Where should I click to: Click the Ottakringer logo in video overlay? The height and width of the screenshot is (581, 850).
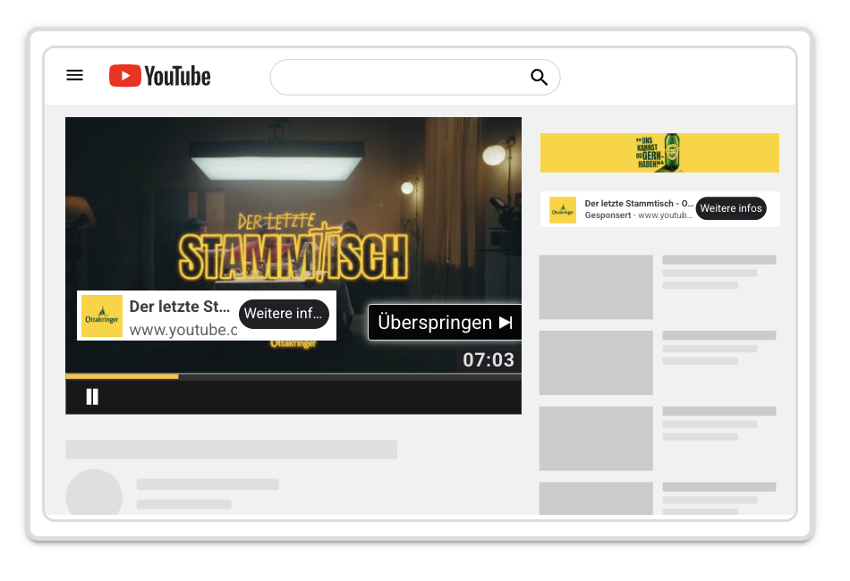[x=102, y=316]
